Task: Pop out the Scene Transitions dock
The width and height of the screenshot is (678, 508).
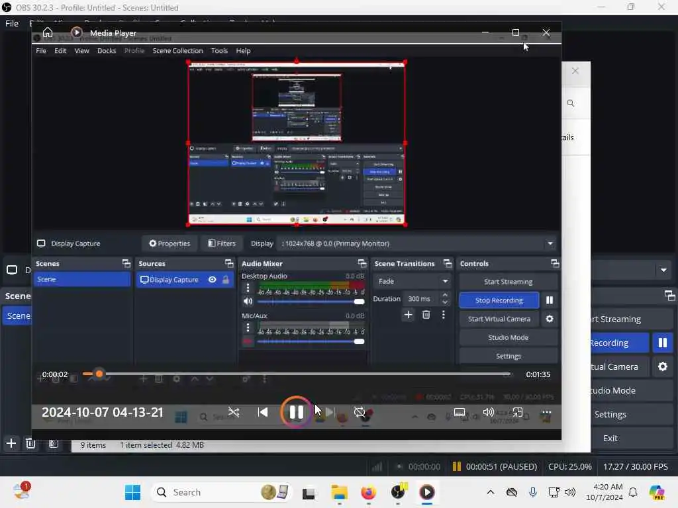Action: point(448,263)
